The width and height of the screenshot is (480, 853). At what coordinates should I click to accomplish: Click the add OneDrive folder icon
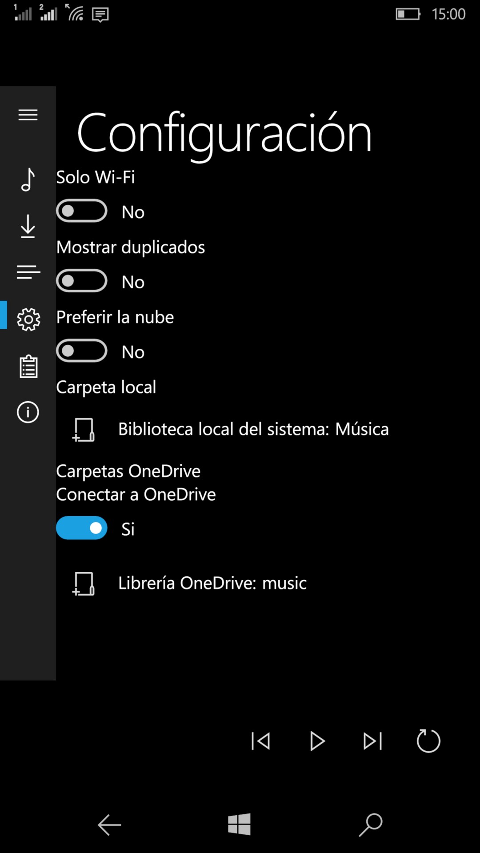click(84, 583)
